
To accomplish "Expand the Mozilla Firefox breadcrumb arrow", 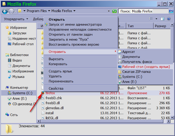I will pos(74,11).
